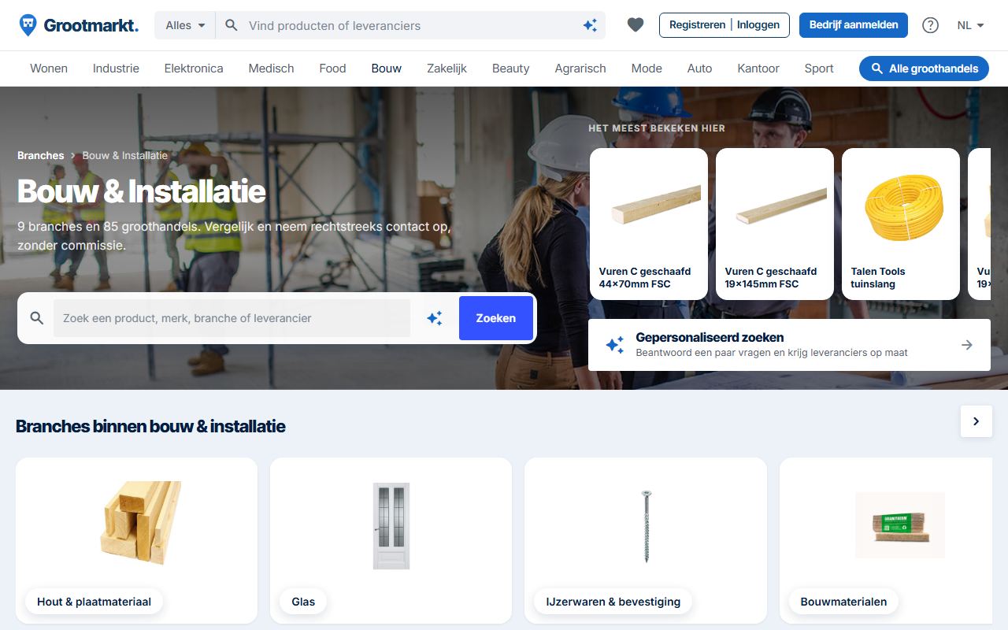Open the Talen Tools tuinslang card
1008x630 pixels.
point(901,224)
